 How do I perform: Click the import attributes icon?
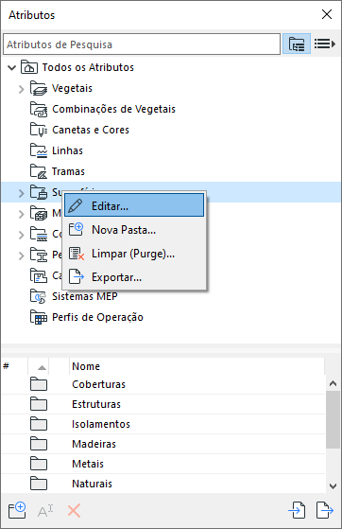point(297,510)
